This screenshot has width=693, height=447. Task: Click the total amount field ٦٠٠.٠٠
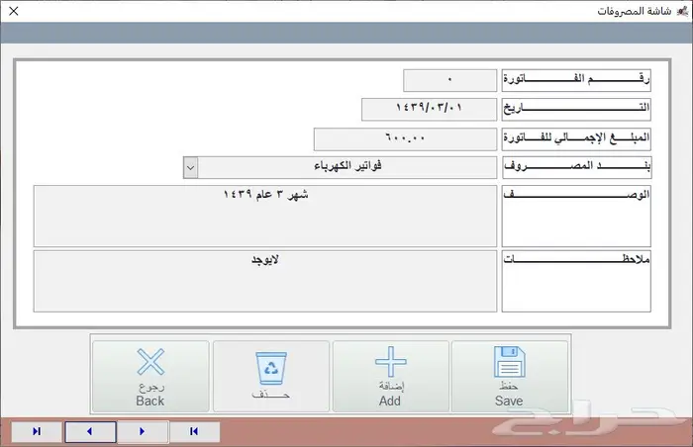pyautogui.click(x=405, y=139)
